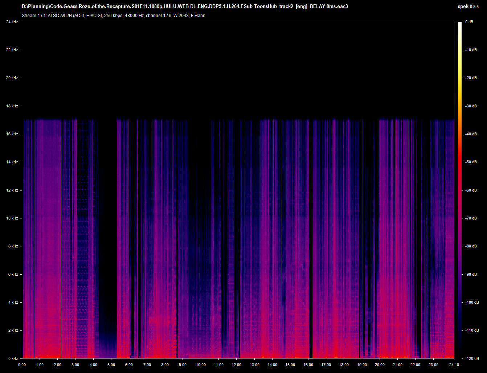Click the -80 dB label on scale
The height and width of the screenshot is (373, 487).
pyautogui.click(x=471, y=246)
